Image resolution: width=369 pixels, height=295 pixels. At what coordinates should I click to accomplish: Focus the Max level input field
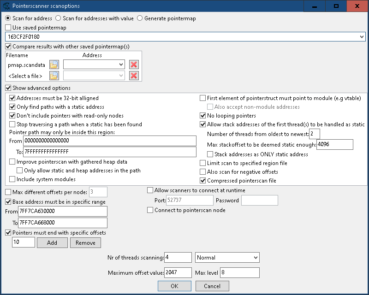coord(239,272)
